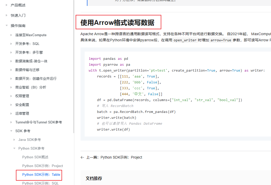The height and width of the screenshot is (185, 271).
Task: Collapse Python SDK参考 tree arrow
Action: point(14,148)
